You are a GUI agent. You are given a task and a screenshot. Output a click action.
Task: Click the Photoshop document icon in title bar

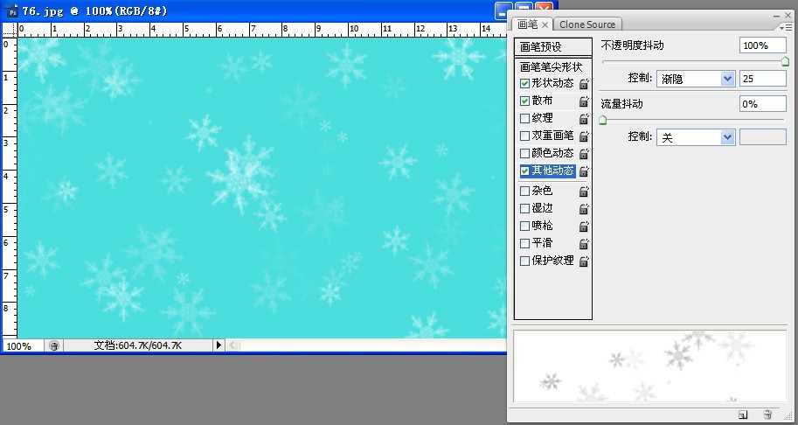pyautogui.click(x=12, y=10)
